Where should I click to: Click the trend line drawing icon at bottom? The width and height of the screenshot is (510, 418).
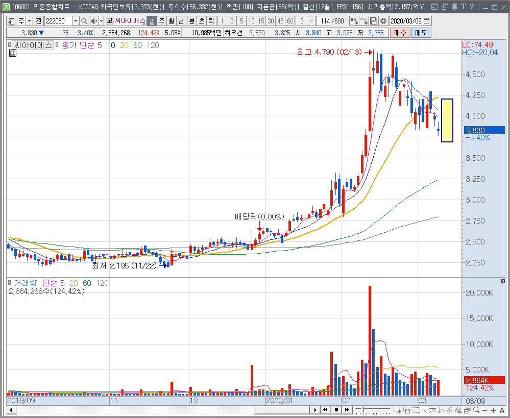pos(450,410)
